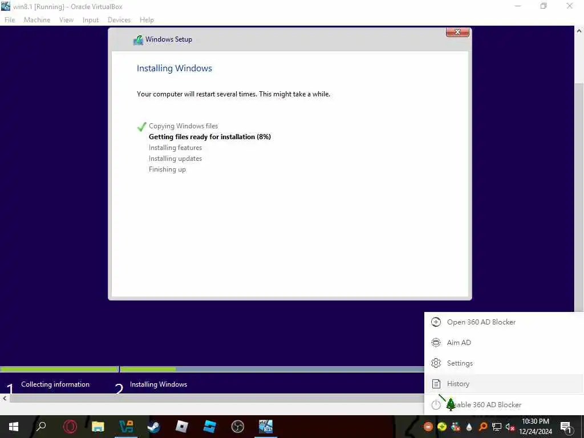The height and width of the screenshot is (438, 584).
Task: Click the Windows Setup dialog title icon
Action: pyautogui.click(x=138, y=39)
